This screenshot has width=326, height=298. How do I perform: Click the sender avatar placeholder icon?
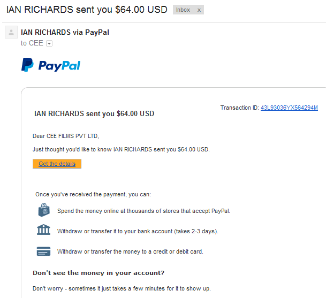tap(11, 32)
